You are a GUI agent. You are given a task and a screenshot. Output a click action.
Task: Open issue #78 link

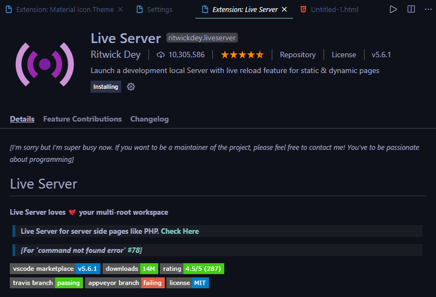coord(134,250)
